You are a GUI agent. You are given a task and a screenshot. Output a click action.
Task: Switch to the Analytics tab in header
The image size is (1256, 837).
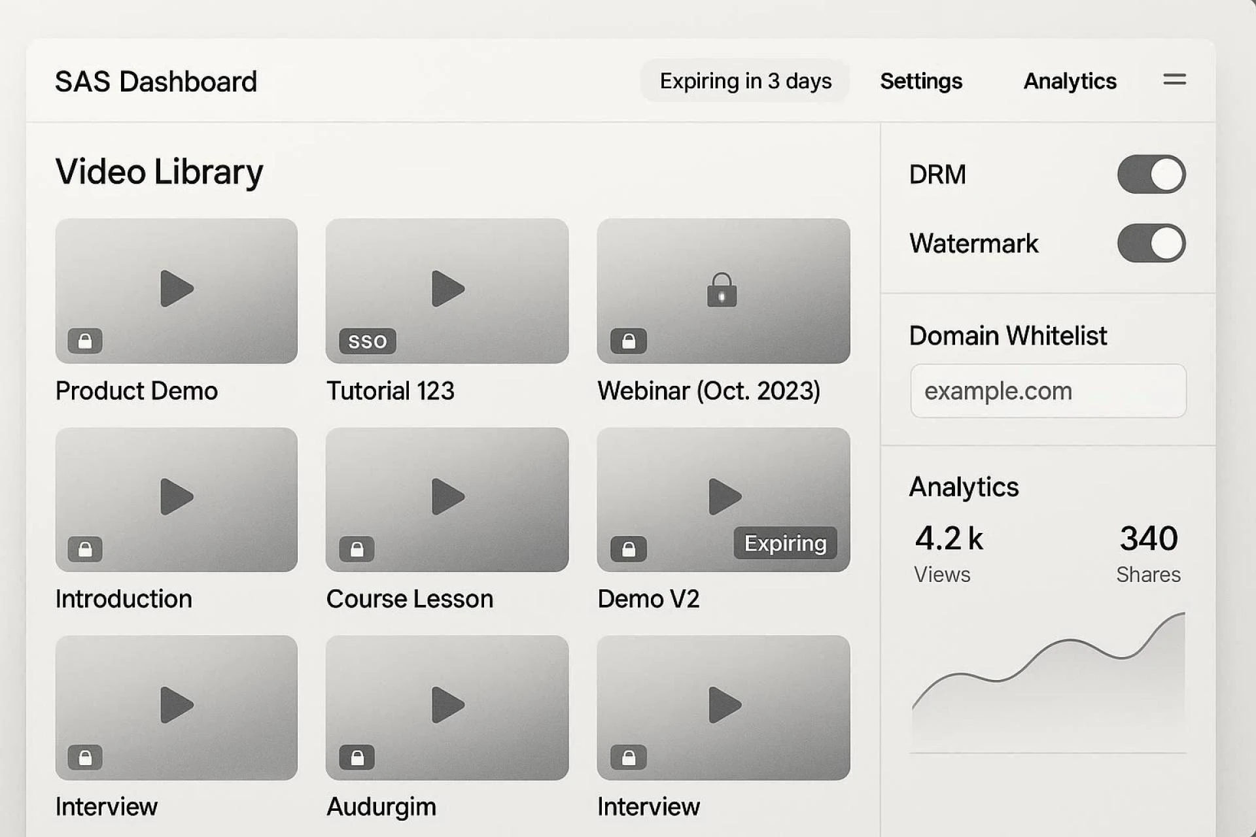[x=1070, y=81]
